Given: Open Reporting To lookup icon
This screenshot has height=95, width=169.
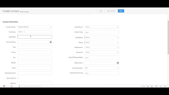Looking at the screenshot, I should click(118, 63).
